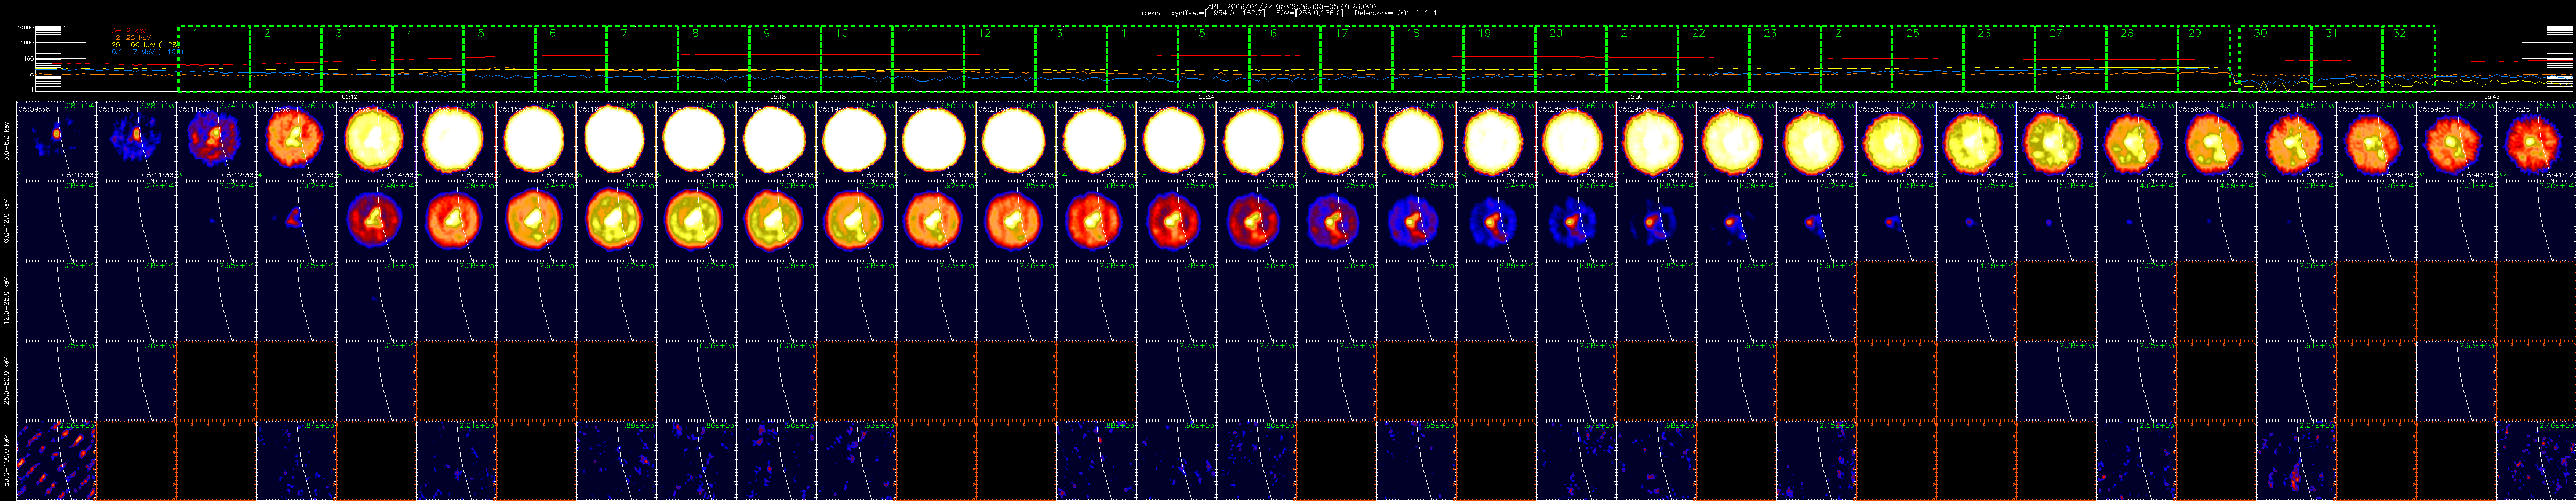This screenshot has width=2576, height=501.
Task: Select interval 29 in the light curve
Action: click(2204, 60)
